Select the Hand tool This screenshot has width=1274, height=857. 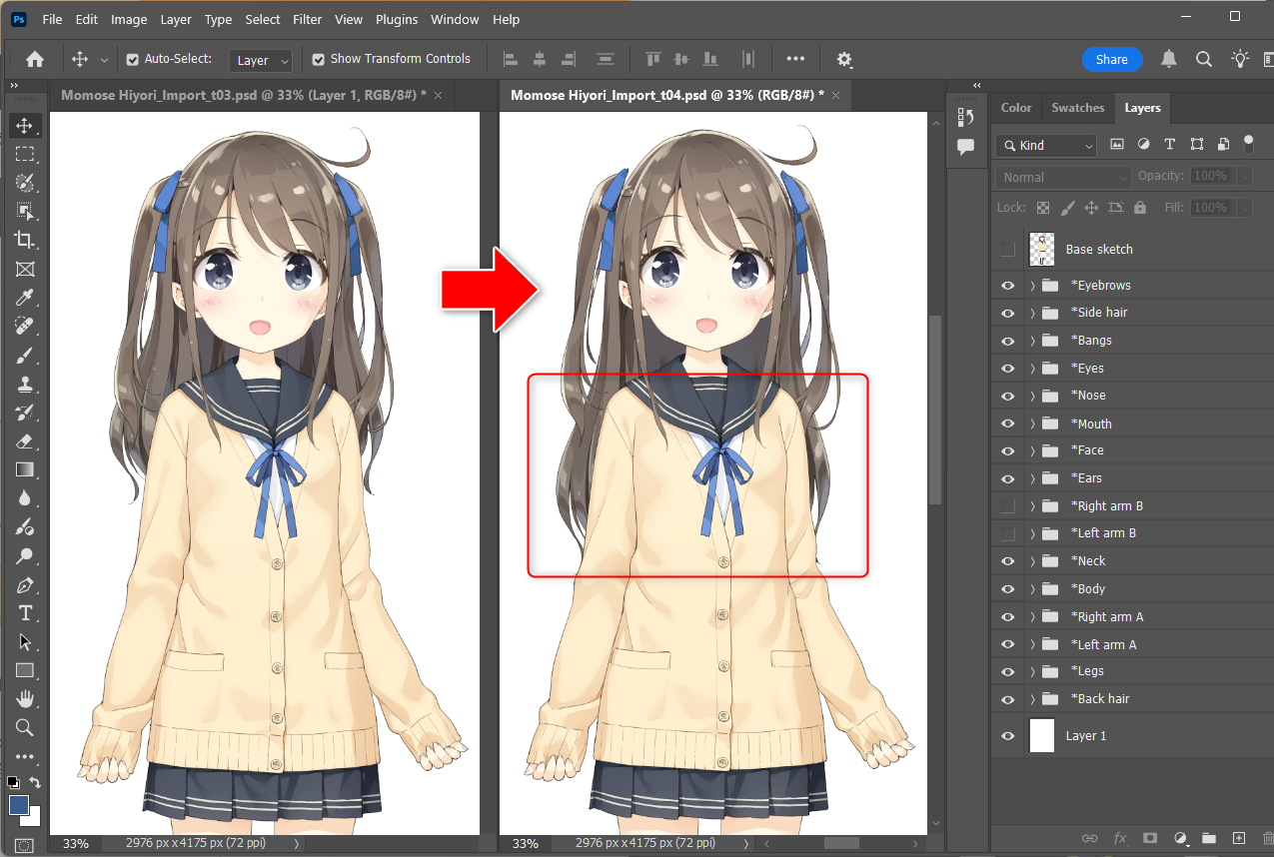click(24, 698)
